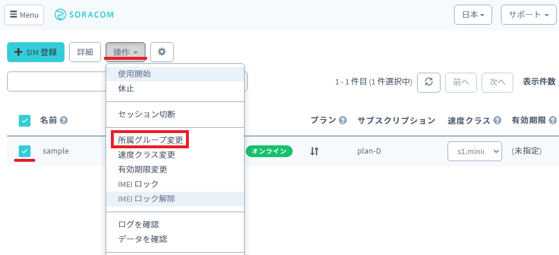Viewport: 559px width, 255px height.
Task: Click the SORACOM logo
Action: [x=84, y=15]
